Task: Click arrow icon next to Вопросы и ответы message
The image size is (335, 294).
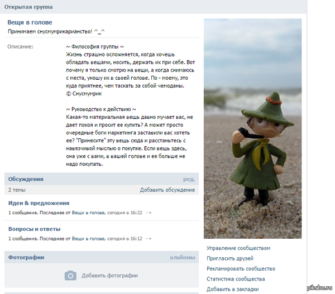Action: tap(149, 238)
